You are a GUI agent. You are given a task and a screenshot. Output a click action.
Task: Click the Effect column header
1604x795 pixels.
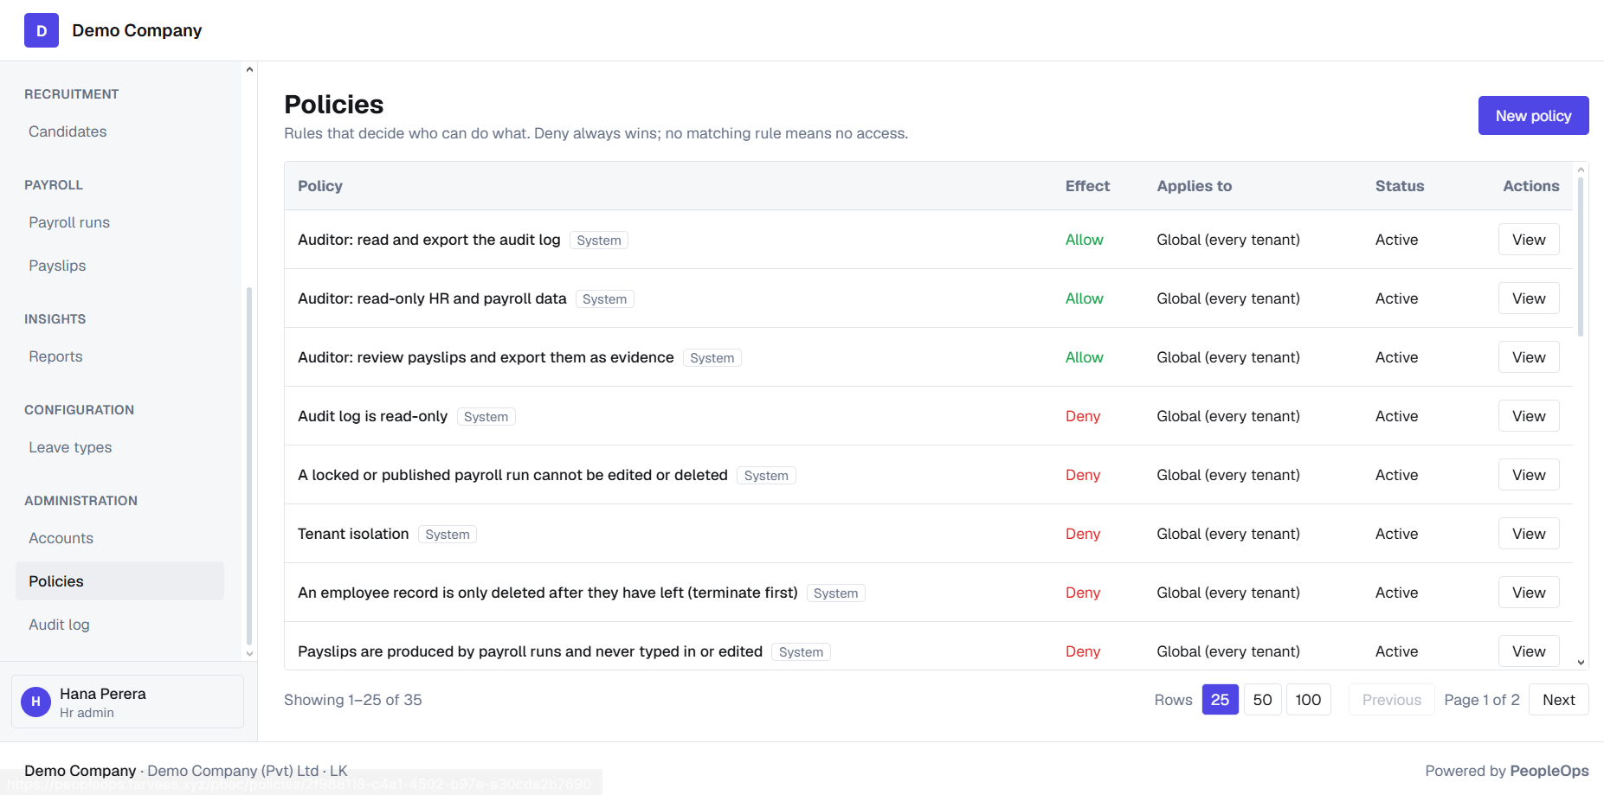click(x=1087, y=186)
